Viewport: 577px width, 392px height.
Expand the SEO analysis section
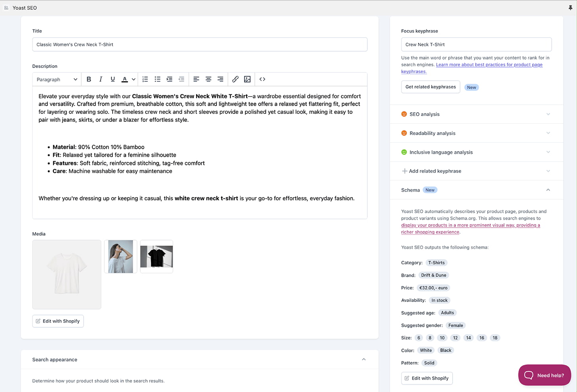tap(476, 114)
